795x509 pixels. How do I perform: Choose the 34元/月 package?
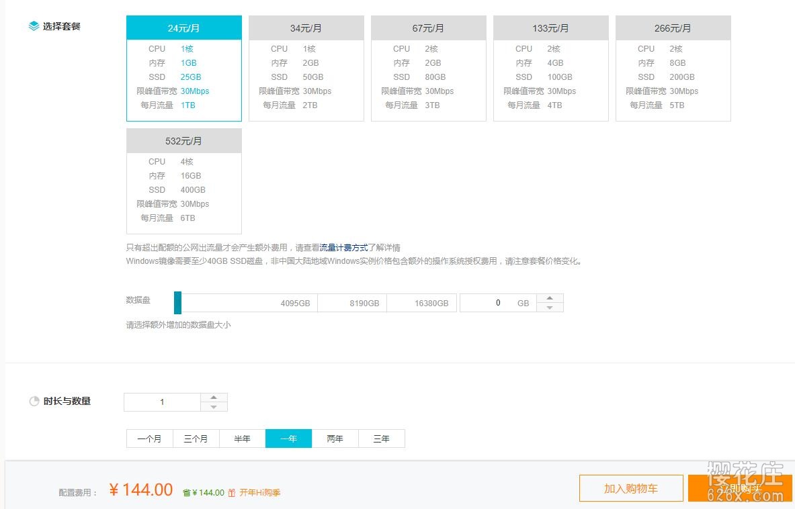(x=306, y=68)
